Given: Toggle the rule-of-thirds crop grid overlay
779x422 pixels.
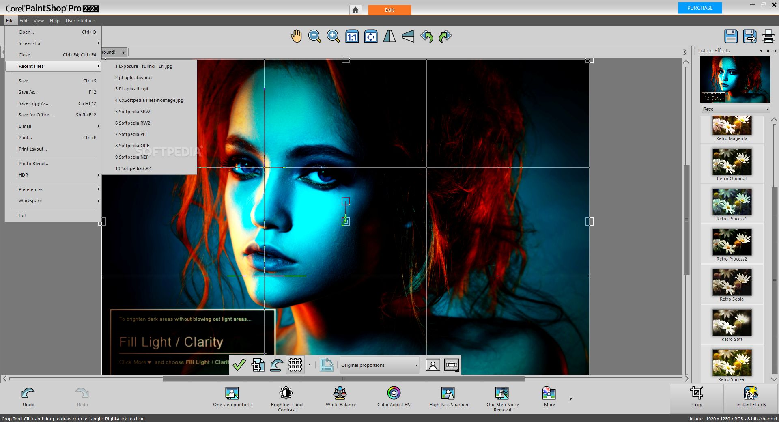Looking at the screenshot, I should click(295, 365).
